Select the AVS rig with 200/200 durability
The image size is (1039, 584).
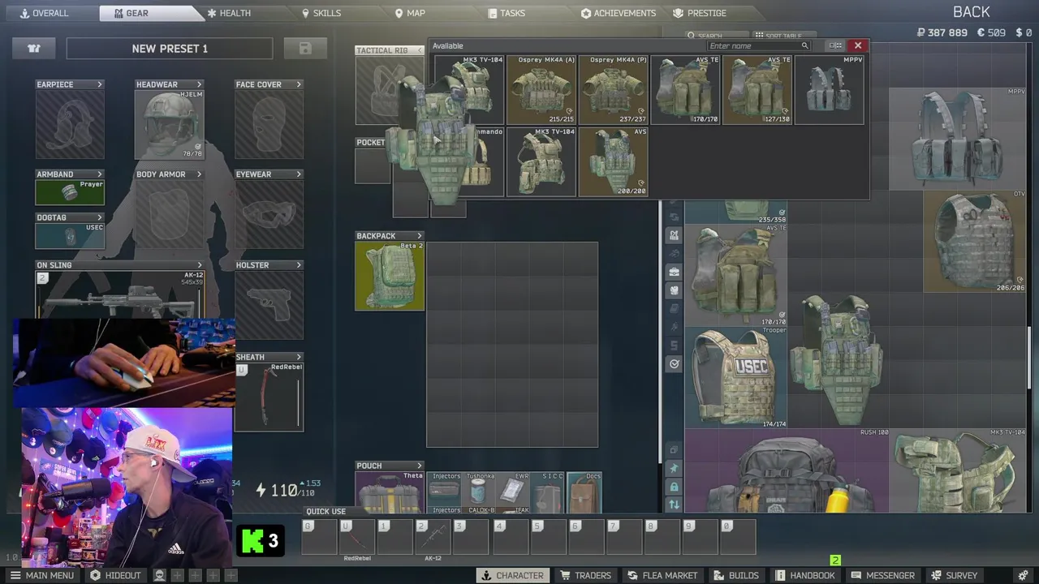(x=614, y=162)
